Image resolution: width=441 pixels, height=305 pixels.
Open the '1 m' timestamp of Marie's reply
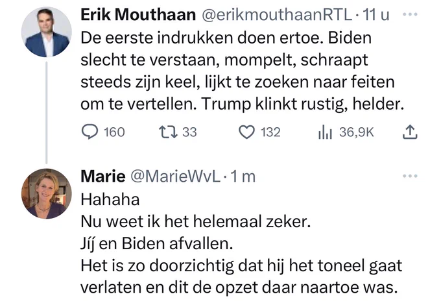(243, 177)
